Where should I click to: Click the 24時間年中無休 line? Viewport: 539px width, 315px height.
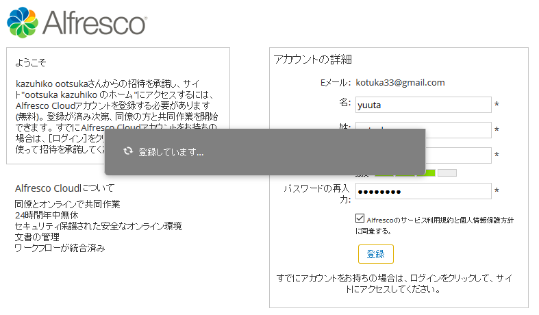click(x=47, y=215)
